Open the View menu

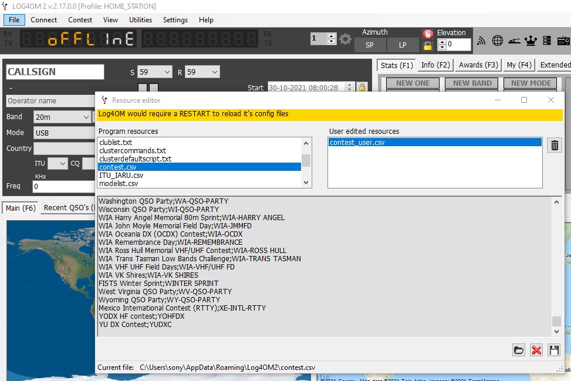(x=110, y=20)
